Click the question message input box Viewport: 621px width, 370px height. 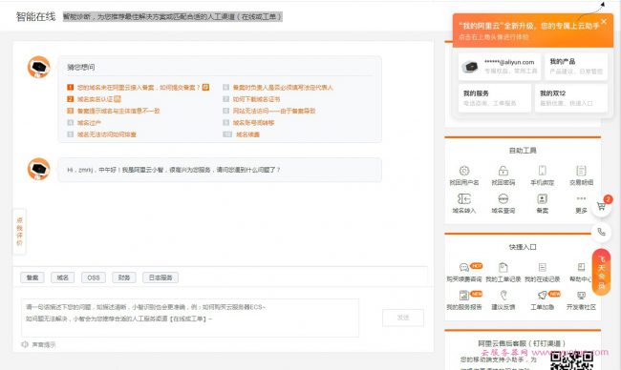(190, 318)
